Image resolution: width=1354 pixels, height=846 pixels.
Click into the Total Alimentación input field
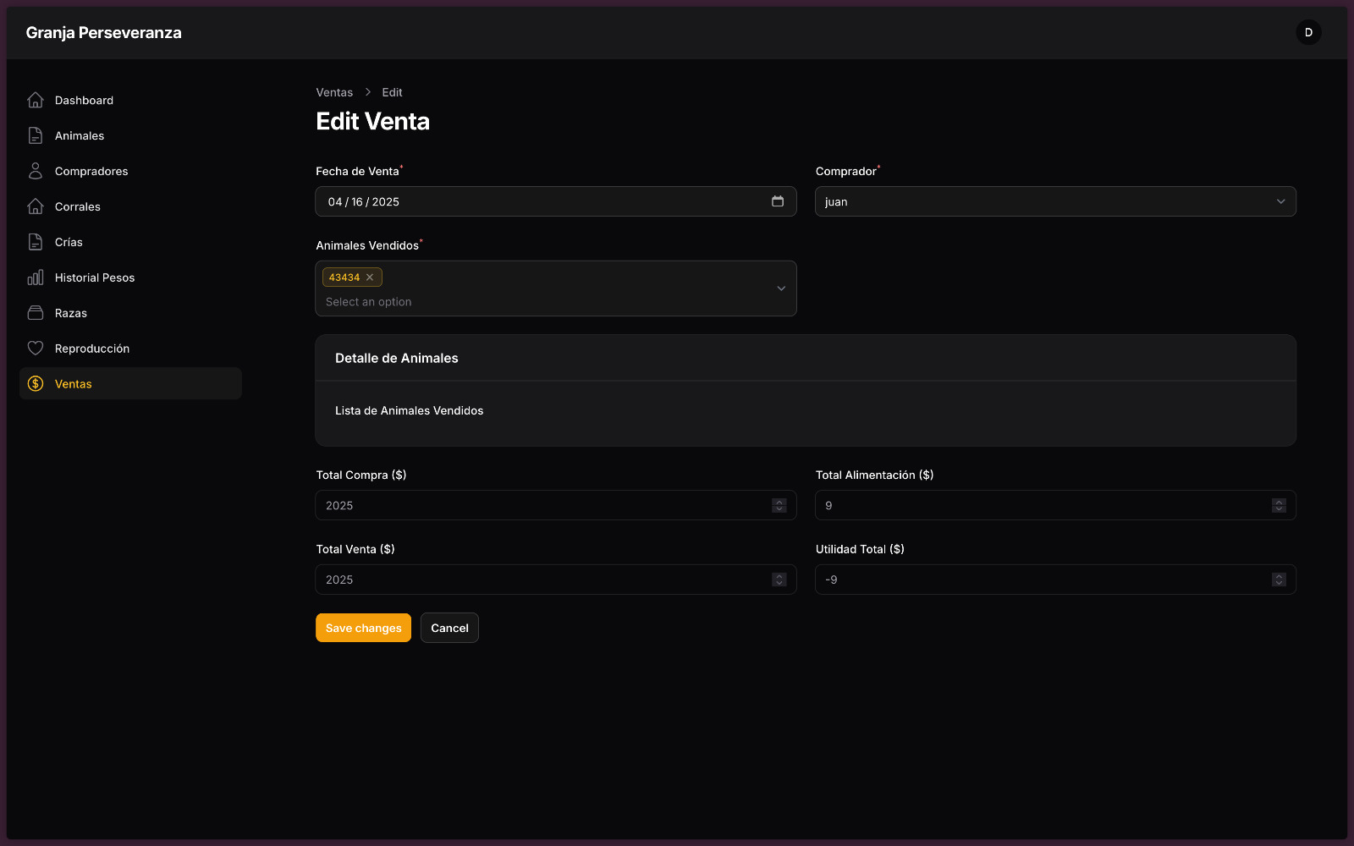coord(1041,505)
